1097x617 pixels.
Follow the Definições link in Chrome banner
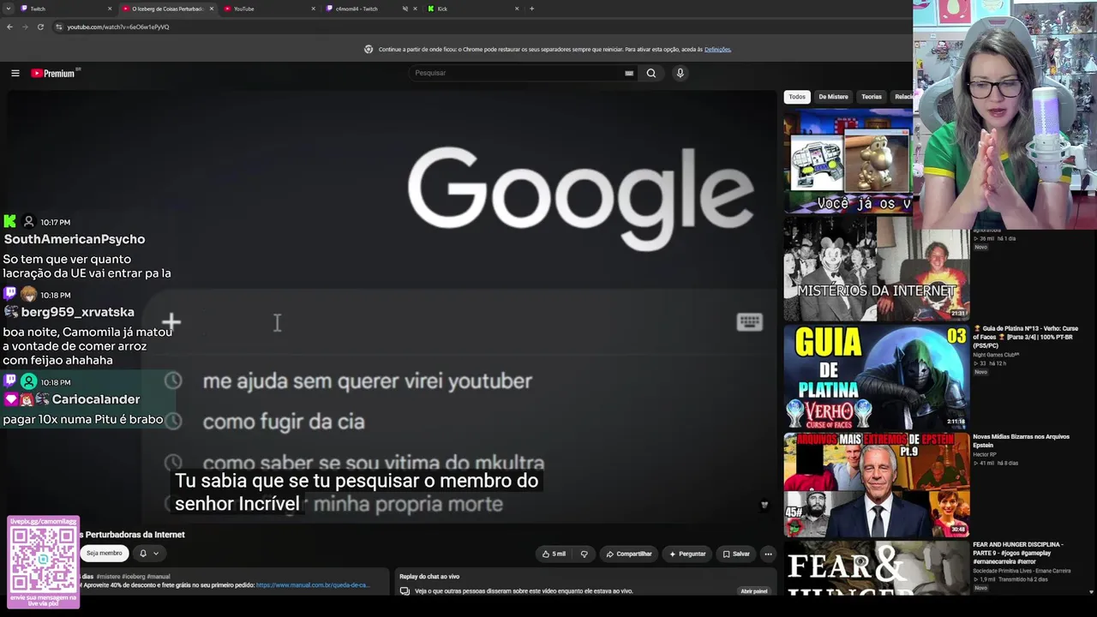pos(717,50)
